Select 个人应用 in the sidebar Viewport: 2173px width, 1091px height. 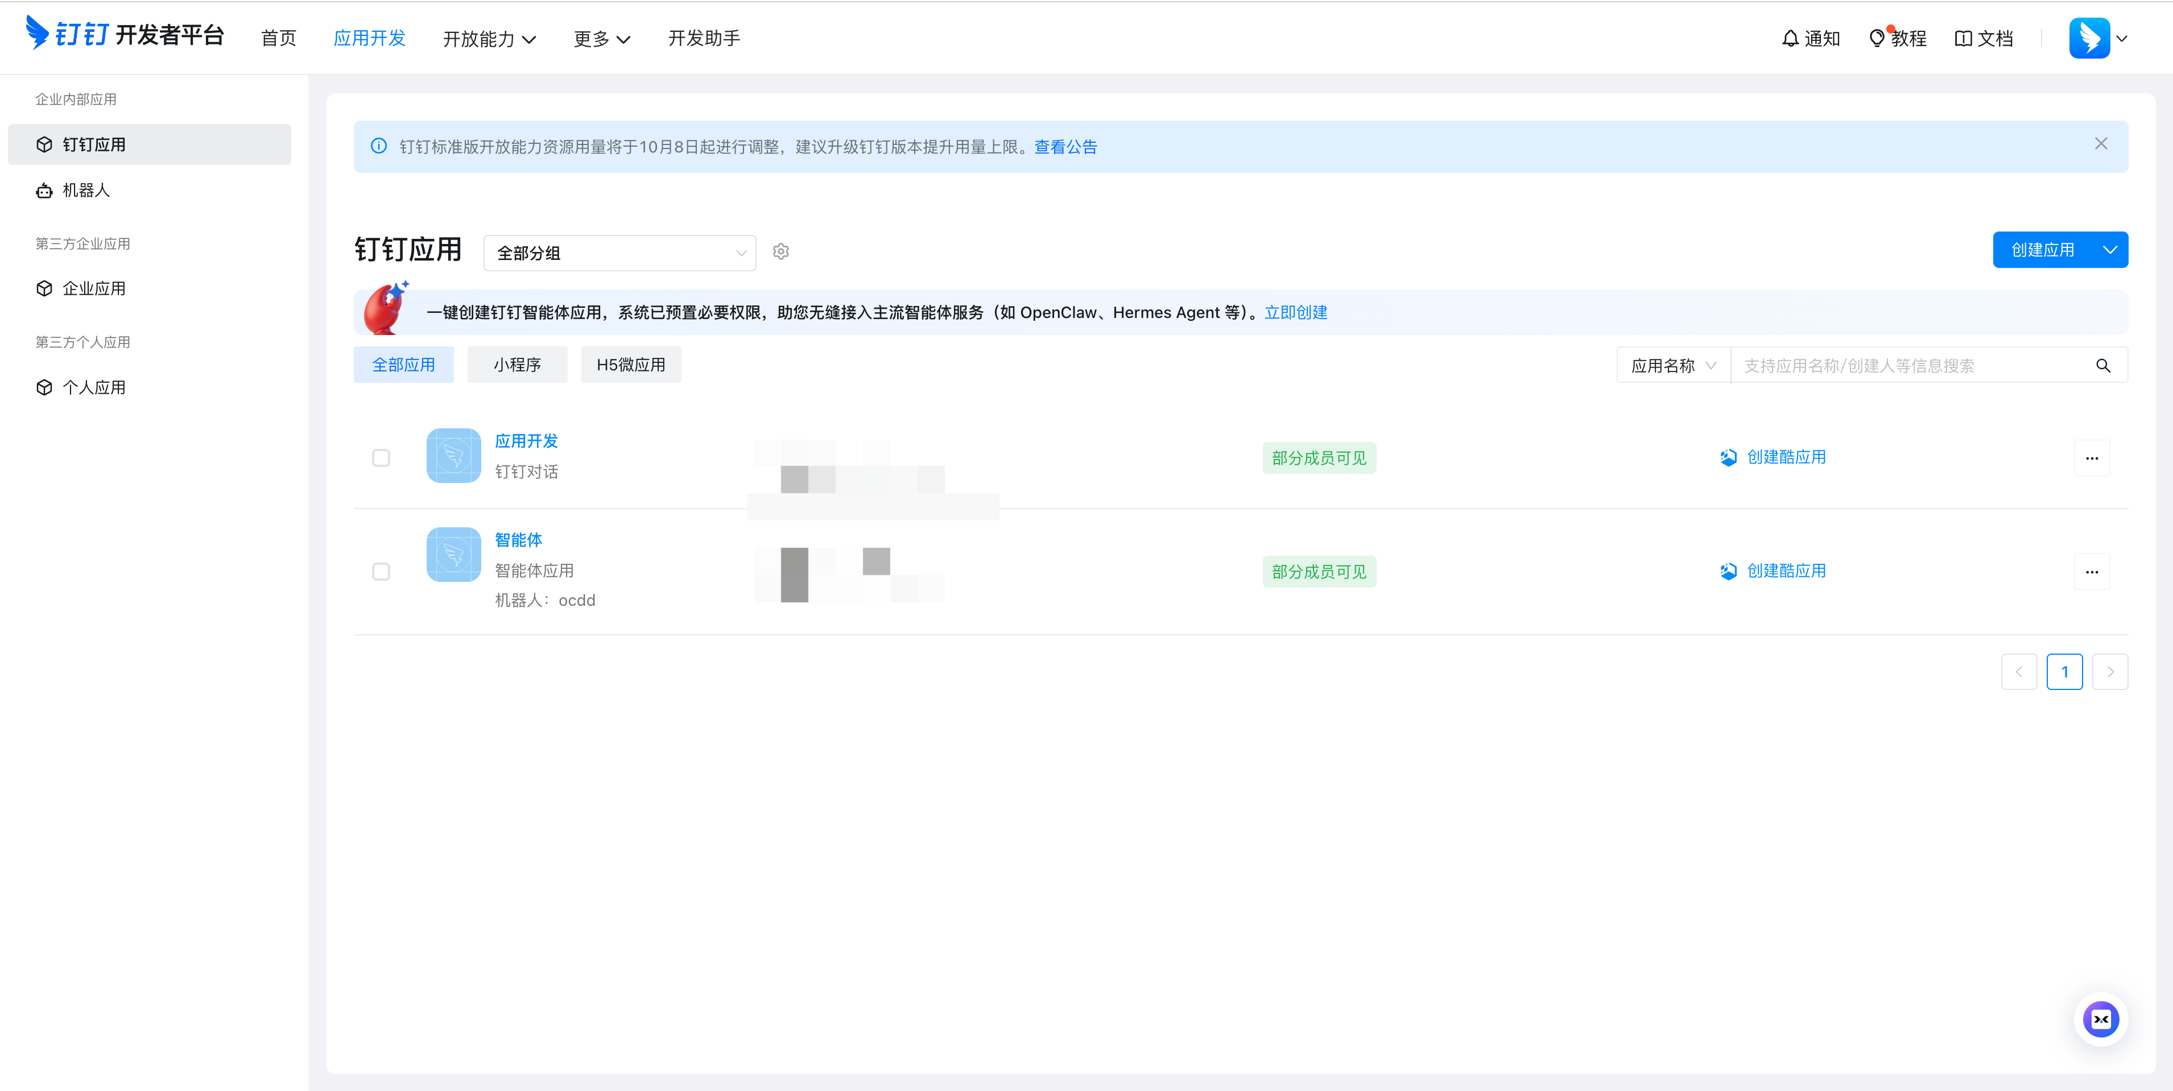149,387
